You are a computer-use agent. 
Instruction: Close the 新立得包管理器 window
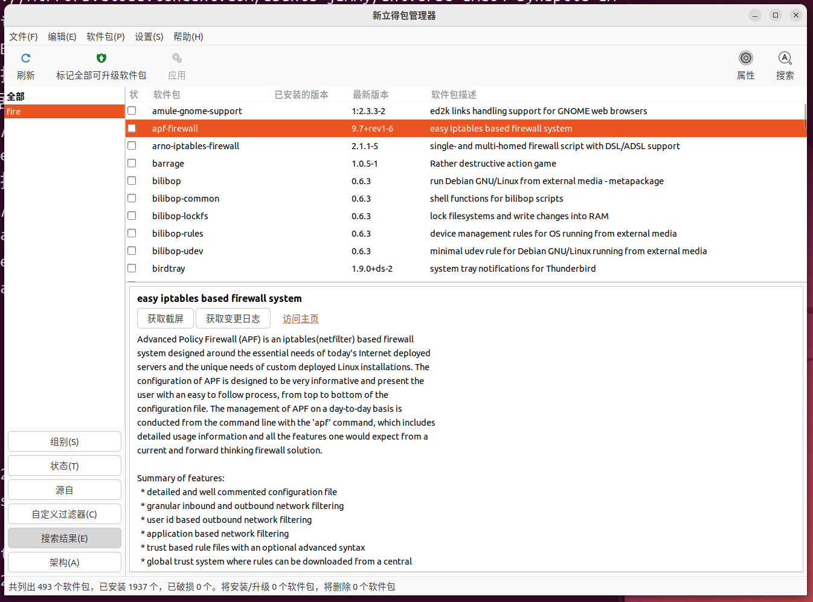click(x=796, y=15)
